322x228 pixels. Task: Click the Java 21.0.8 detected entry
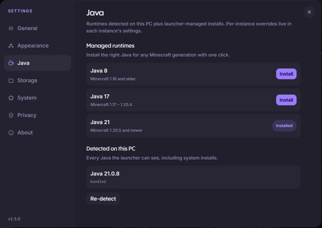pos(193,177)
